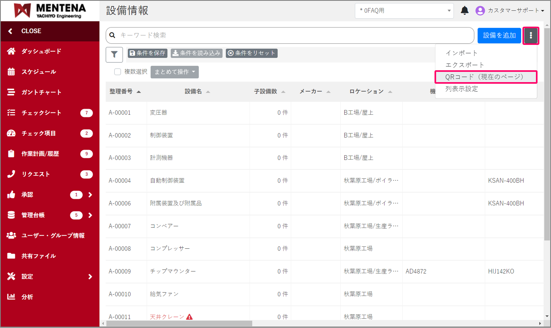Open the filter funnel icon
This screenshot has width=551, height=328.
click(114, 55)
